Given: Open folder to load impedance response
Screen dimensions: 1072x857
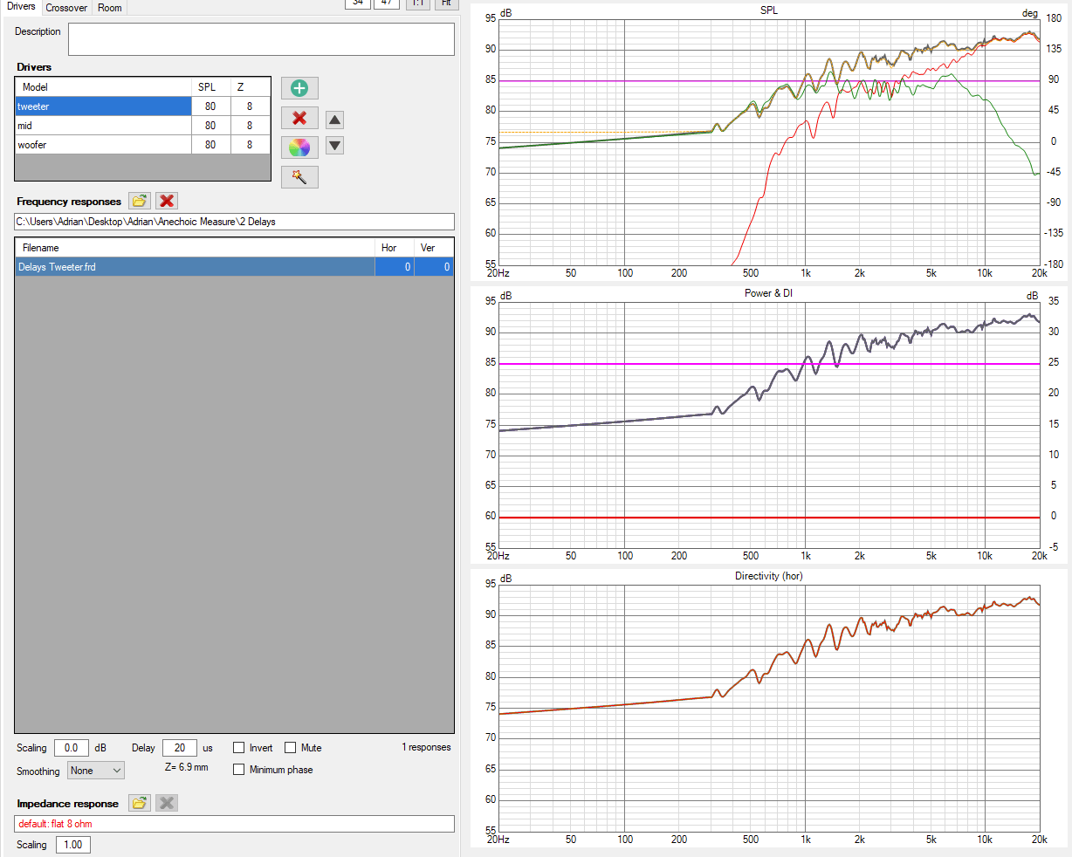Looking at the screenshot, I should [x=140, y=803].
